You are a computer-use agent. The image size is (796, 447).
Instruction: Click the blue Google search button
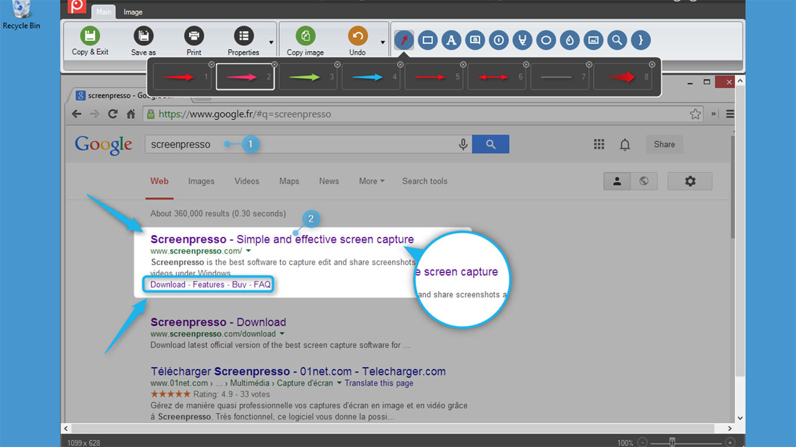[x=491, y=144]
